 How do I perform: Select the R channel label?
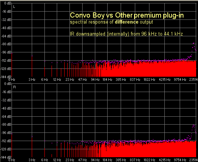pos(15,87)
